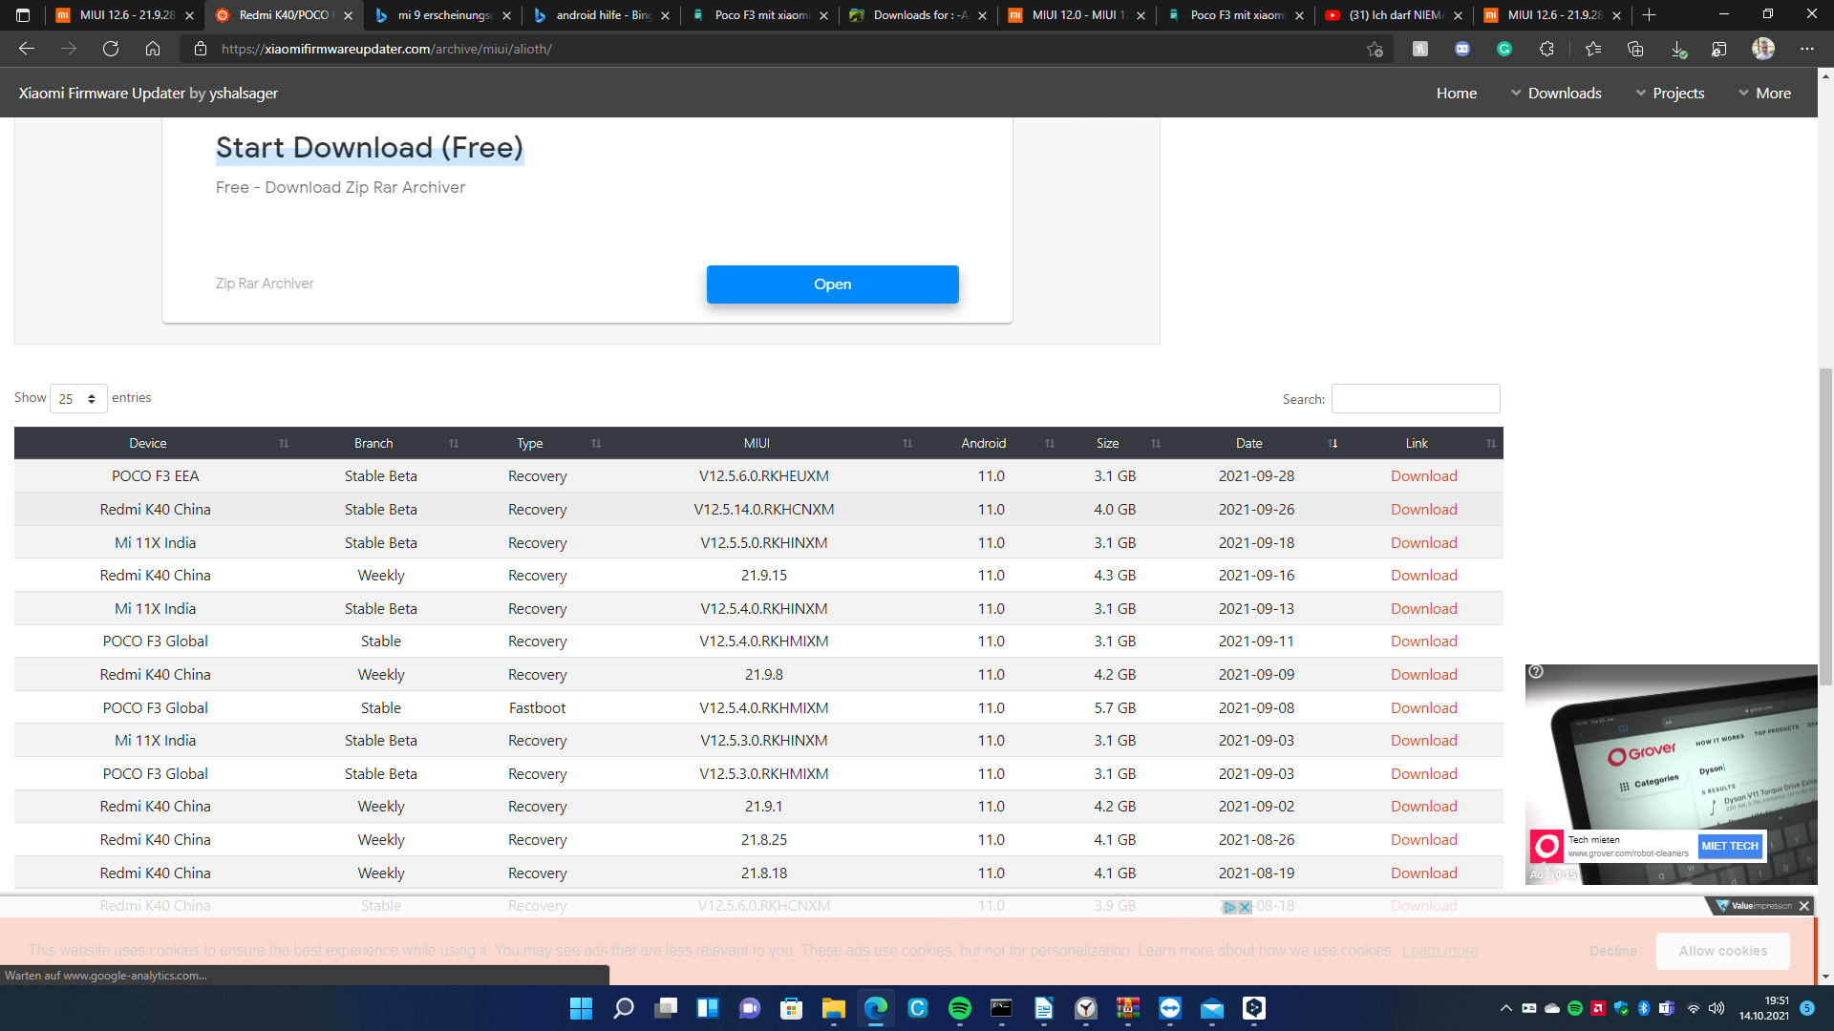Open the volume tray icon
The height and width of the screenshot is (1031, 1834).
[1716, 1008]
